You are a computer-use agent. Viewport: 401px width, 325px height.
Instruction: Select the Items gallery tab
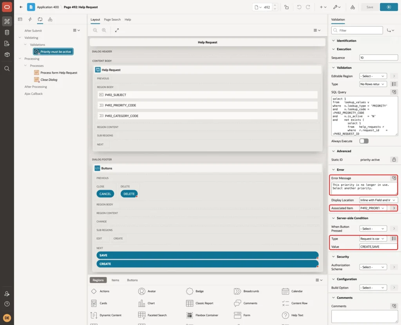pyautogui.click(x=116, y=280)
